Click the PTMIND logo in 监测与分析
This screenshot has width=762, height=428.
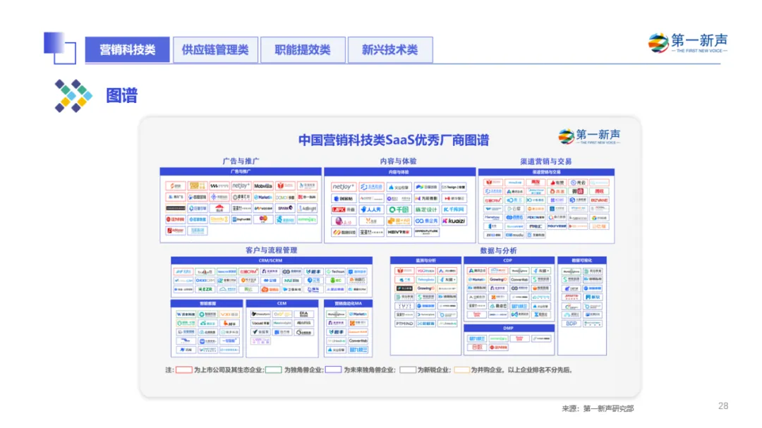coord(404,324)
